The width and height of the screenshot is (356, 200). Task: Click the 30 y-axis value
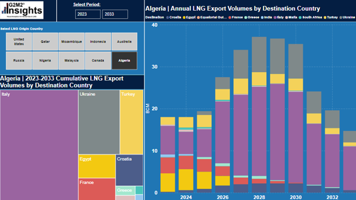click(x=155, y=67)
